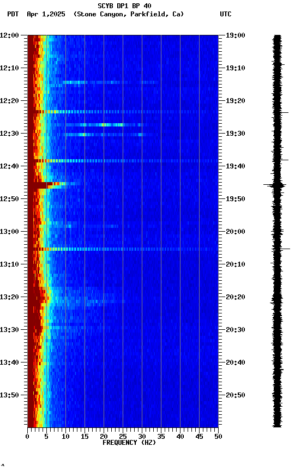The image size is (301, 471).
Task: Click the 12:30 PDT time label
Action: coord(9,134)
